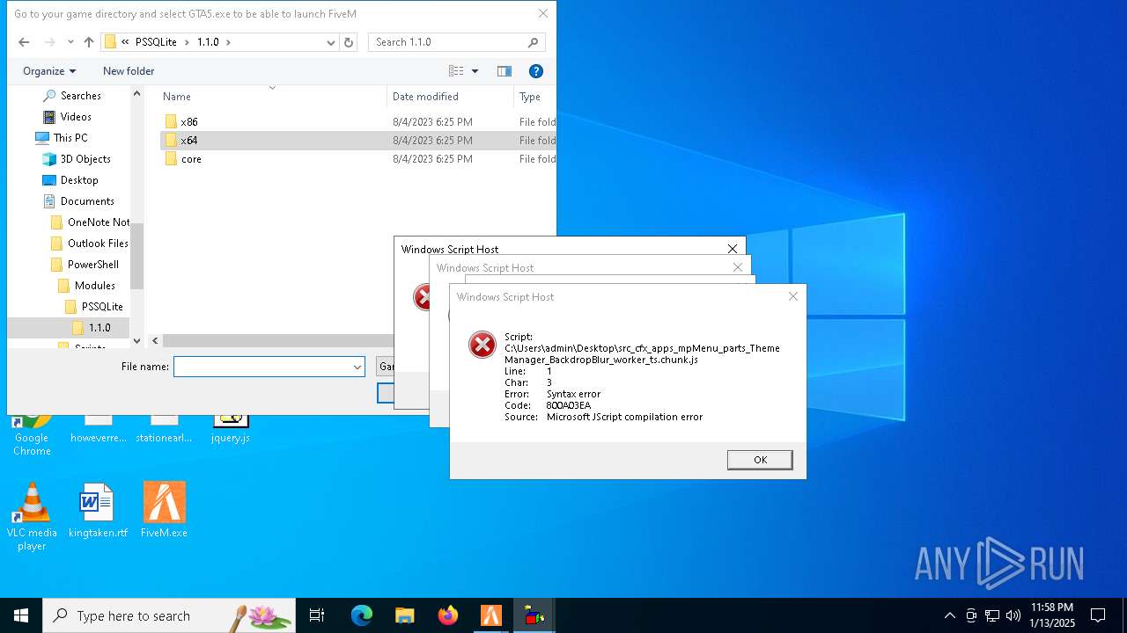Click navigation pane scroll up arrow

136,92
